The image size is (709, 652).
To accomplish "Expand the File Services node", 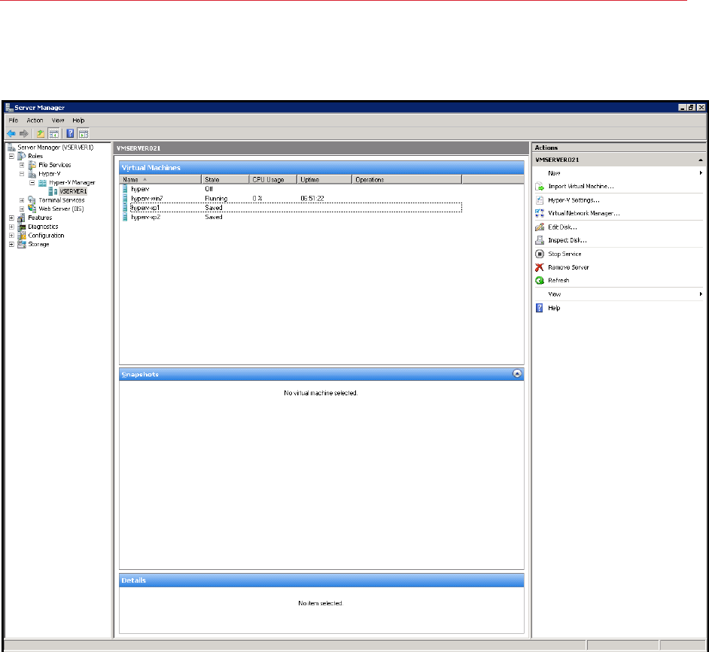I will (x=22, y=165).
